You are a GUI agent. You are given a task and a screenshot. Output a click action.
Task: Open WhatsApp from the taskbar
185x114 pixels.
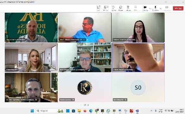pos(108,111)
